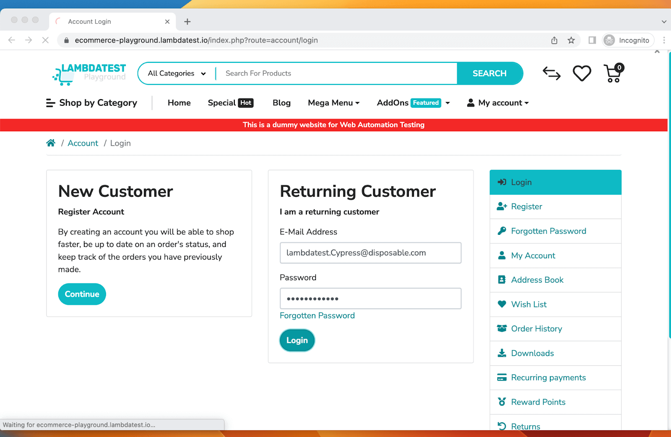Go back using the browser back arrow

click(x=12, y=40)
